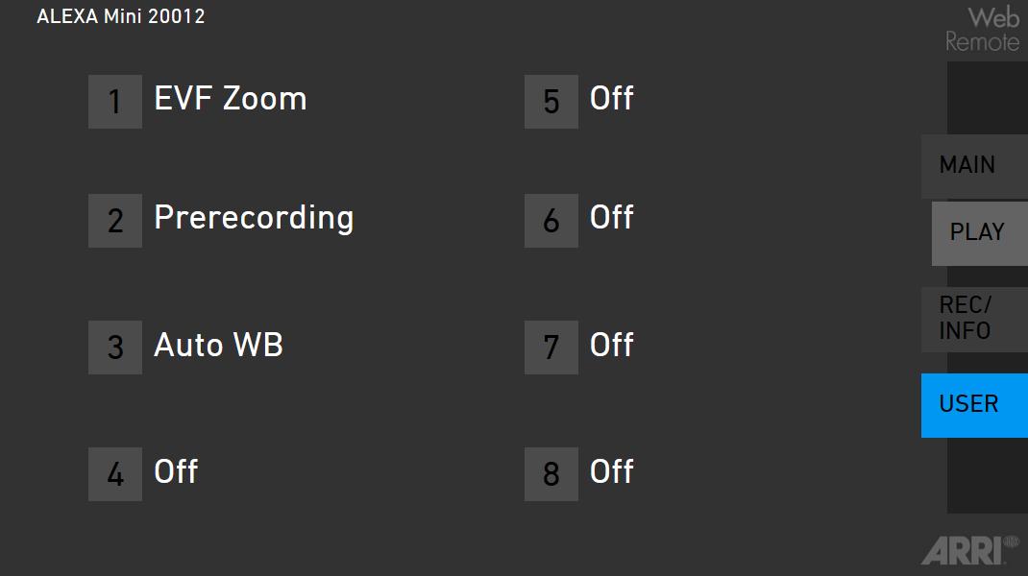Image resolution: width=1028 pixels, height=576 pixels.
Task: Click the Off label beside button 8
Action: tap(611, 472)
